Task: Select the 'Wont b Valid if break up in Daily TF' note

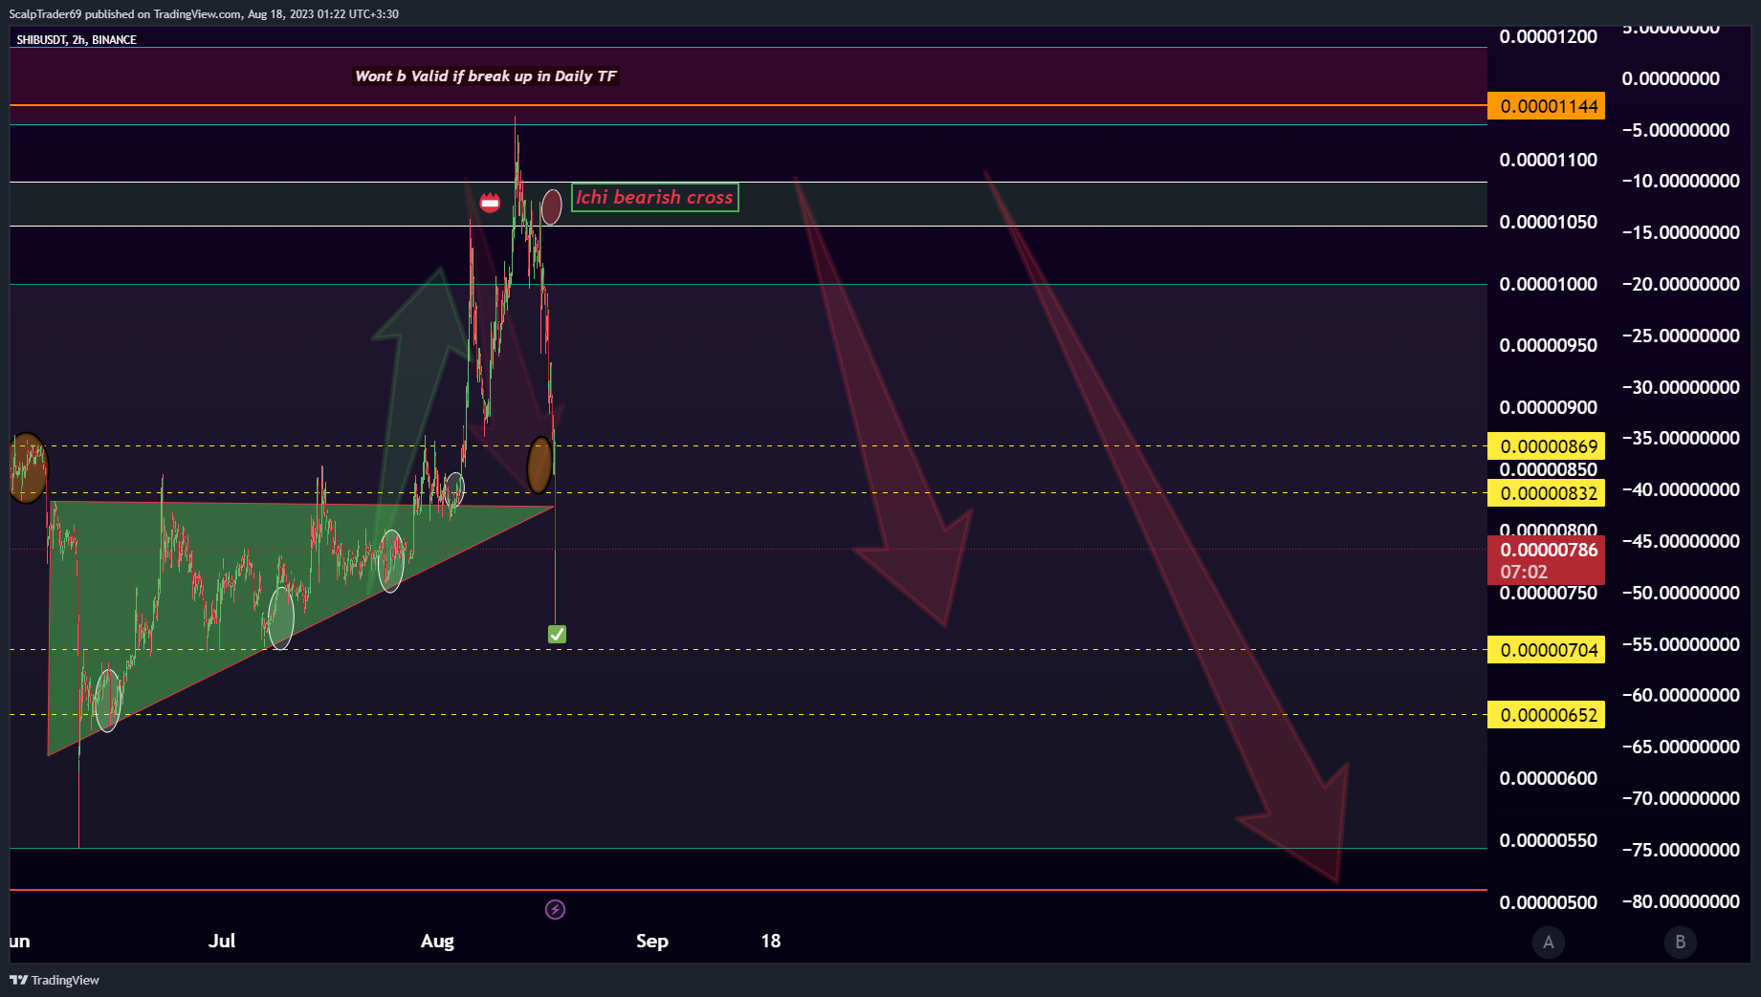Action: (x=486, y=76)
